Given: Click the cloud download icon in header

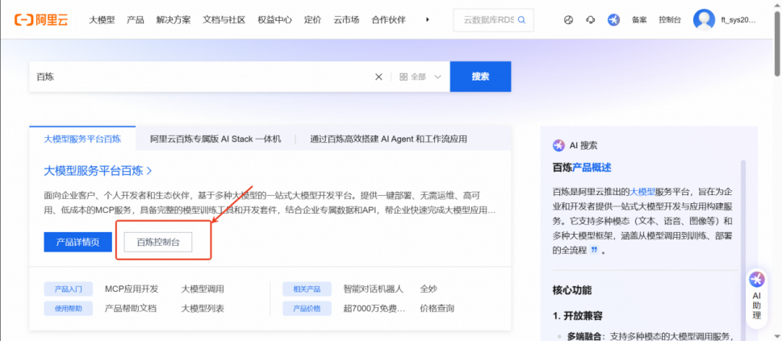Looking at the screenshot, I should point(591,20).
